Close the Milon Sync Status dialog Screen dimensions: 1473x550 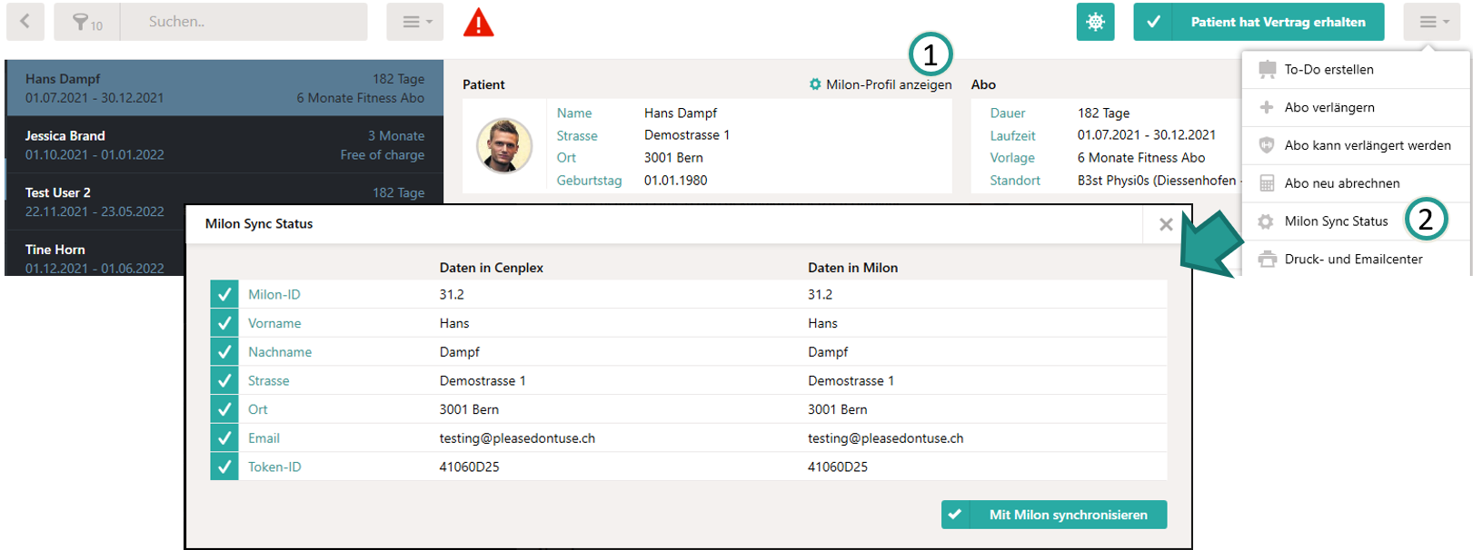point(1166,224)
